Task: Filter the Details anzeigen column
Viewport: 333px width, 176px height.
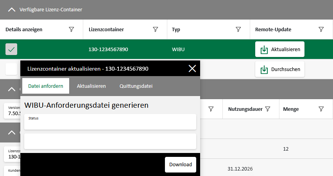Action: click(72, 29)
